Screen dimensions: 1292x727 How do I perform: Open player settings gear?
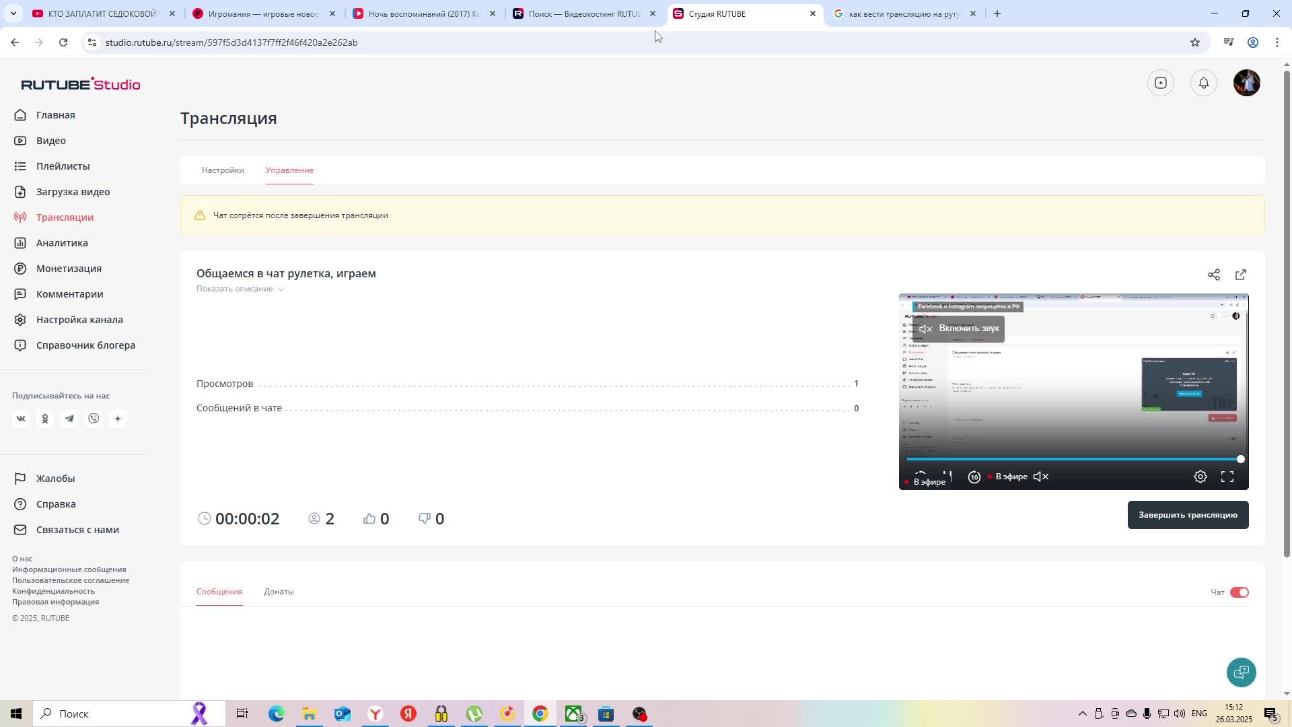point(1200,477)
